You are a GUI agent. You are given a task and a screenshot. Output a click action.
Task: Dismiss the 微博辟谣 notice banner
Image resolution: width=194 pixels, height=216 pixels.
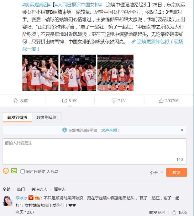(182, 130)
